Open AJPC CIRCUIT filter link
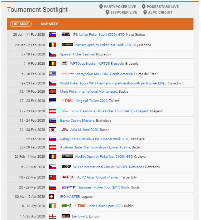Image resolution: width=201 pixels, height=220 pixels. tap(160, 13)
